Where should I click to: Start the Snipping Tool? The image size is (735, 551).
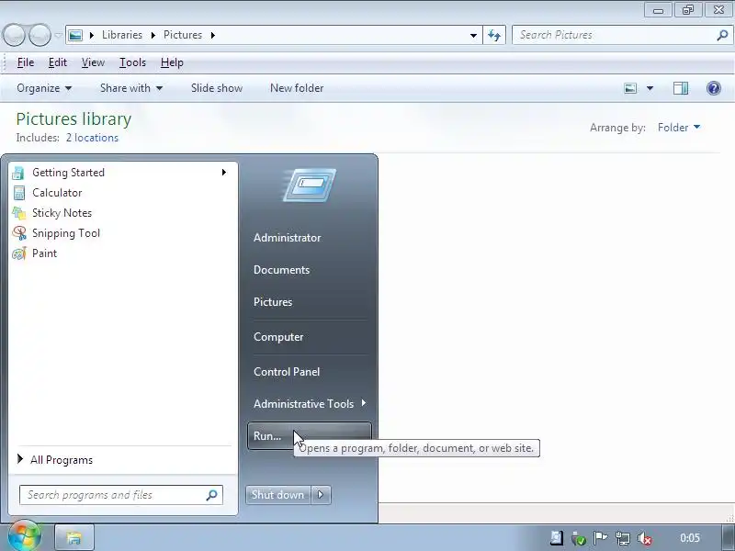point(122,233)
